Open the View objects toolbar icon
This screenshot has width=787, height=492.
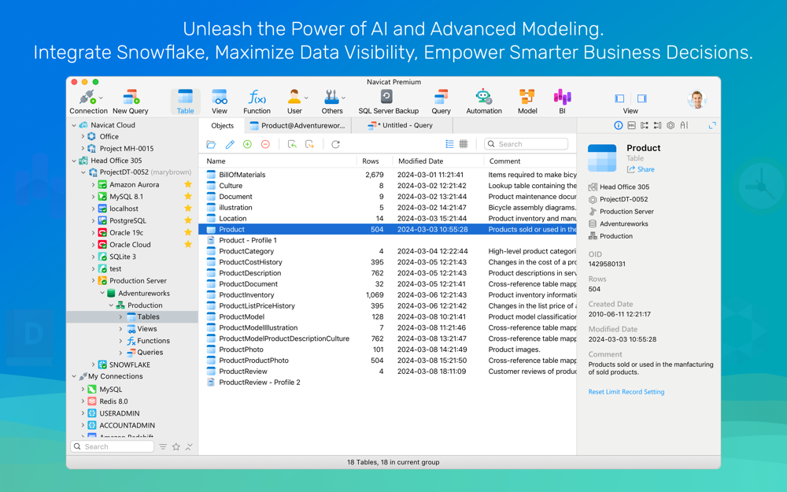coord(220,102)
